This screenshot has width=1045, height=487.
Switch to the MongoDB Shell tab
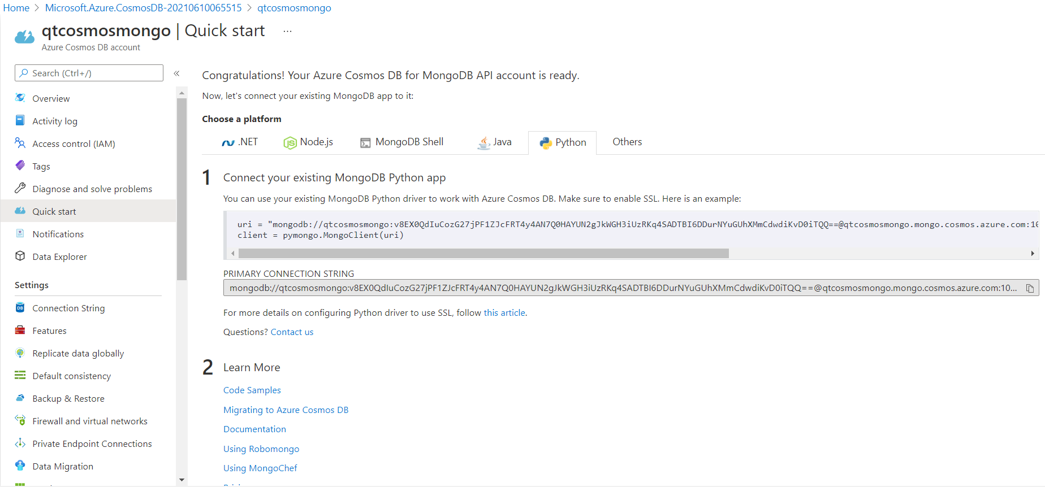(x=402, y=142)
